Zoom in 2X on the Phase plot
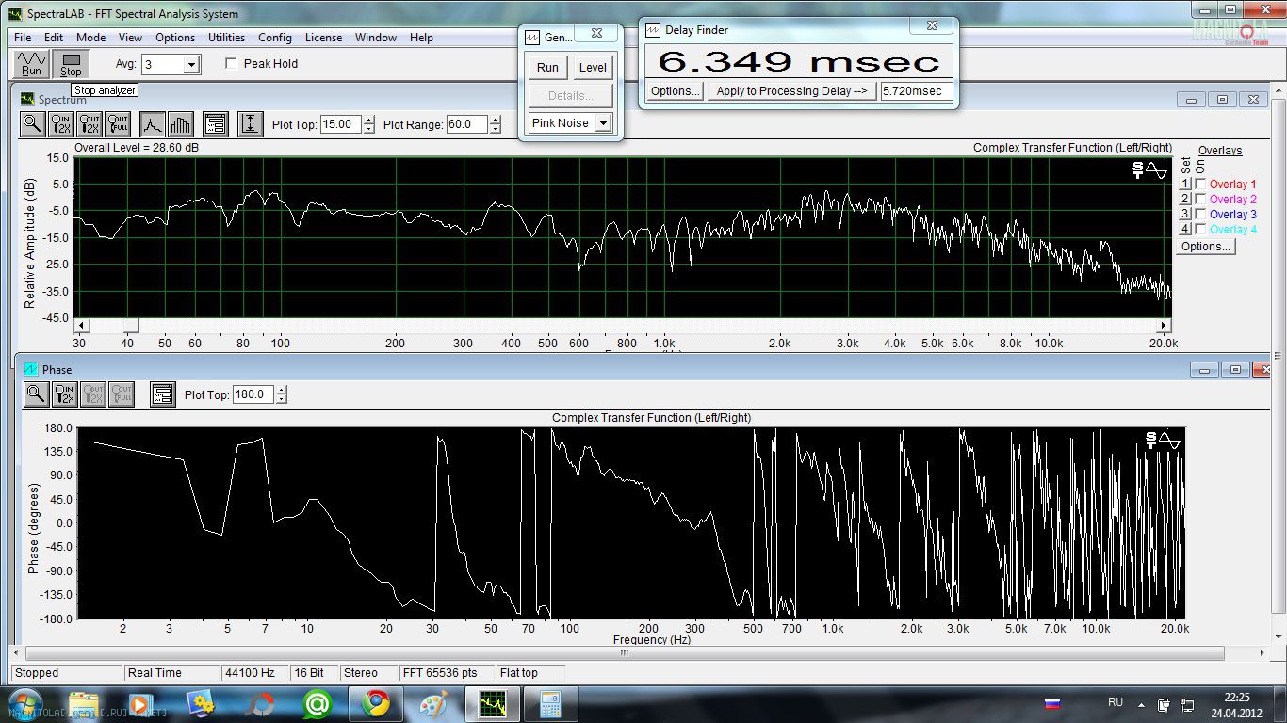The height and width of the screenshot is (723, 1287). [x=65, y=394]
